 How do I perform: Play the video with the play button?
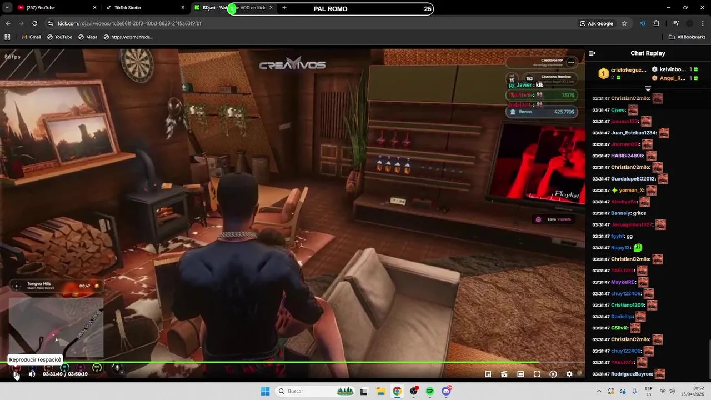tap(16, 374)
